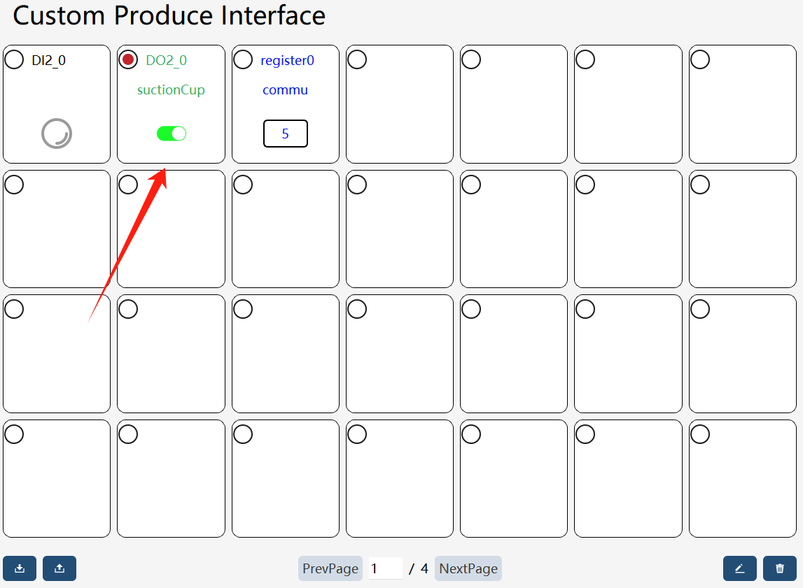Click the register0 value field showing 5
Screen dimensions: 803x588
coord(285,134)
